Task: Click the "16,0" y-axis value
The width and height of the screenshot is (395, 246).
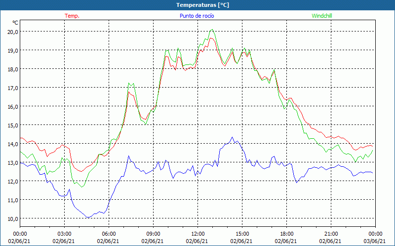Action: [13, 107]
